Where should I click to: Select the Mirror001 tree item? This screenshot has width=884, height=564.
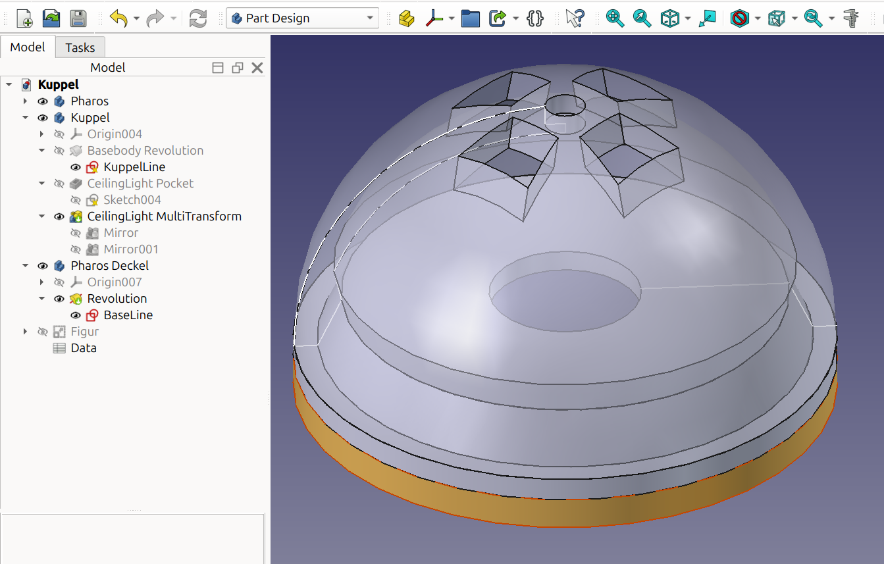pos(131,249)
